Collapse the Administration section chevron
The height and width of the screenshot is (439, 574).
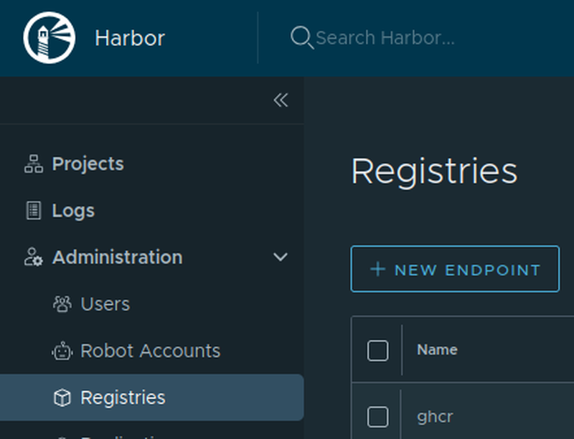(x=281, y=257)
